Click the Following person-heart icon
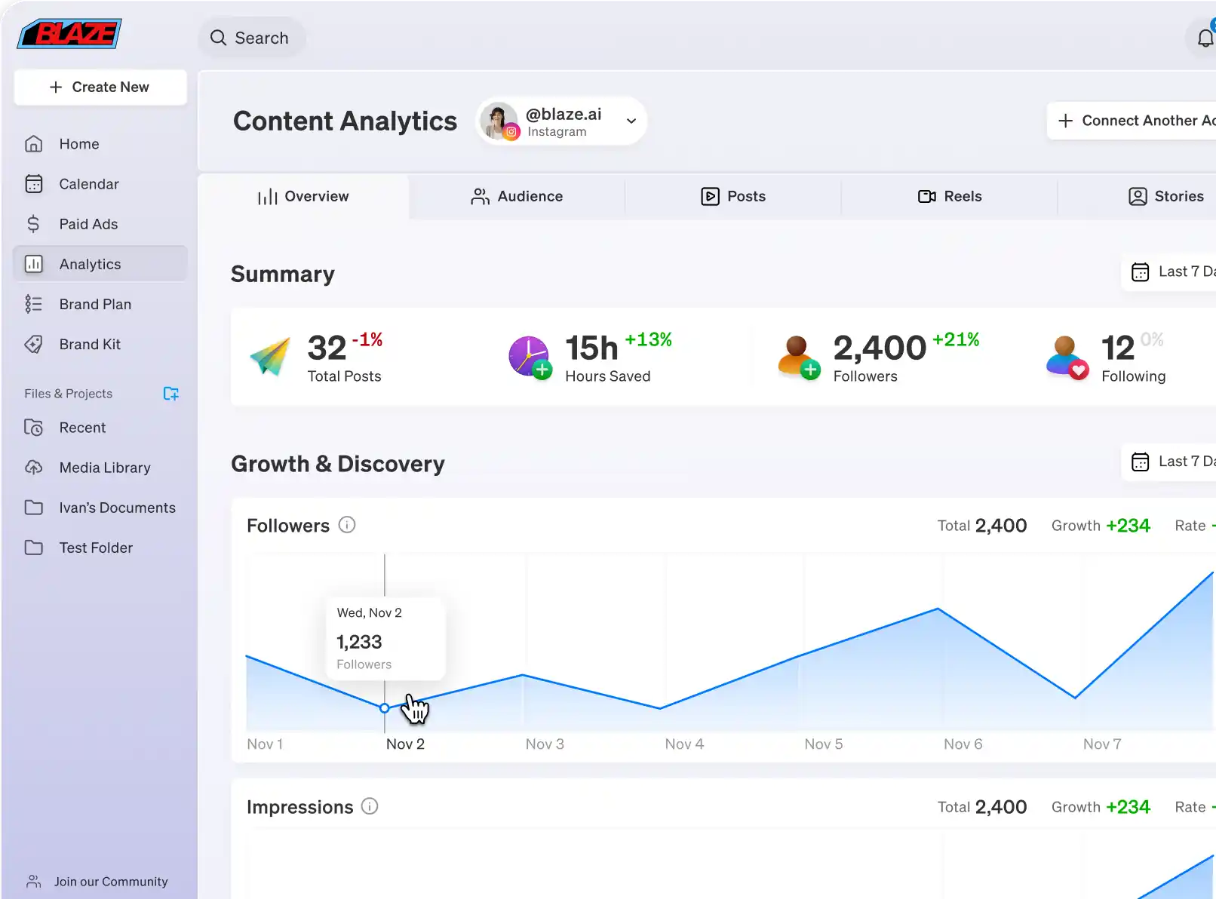Viewport: 1216px width, 899px height. pos(1067,357)
